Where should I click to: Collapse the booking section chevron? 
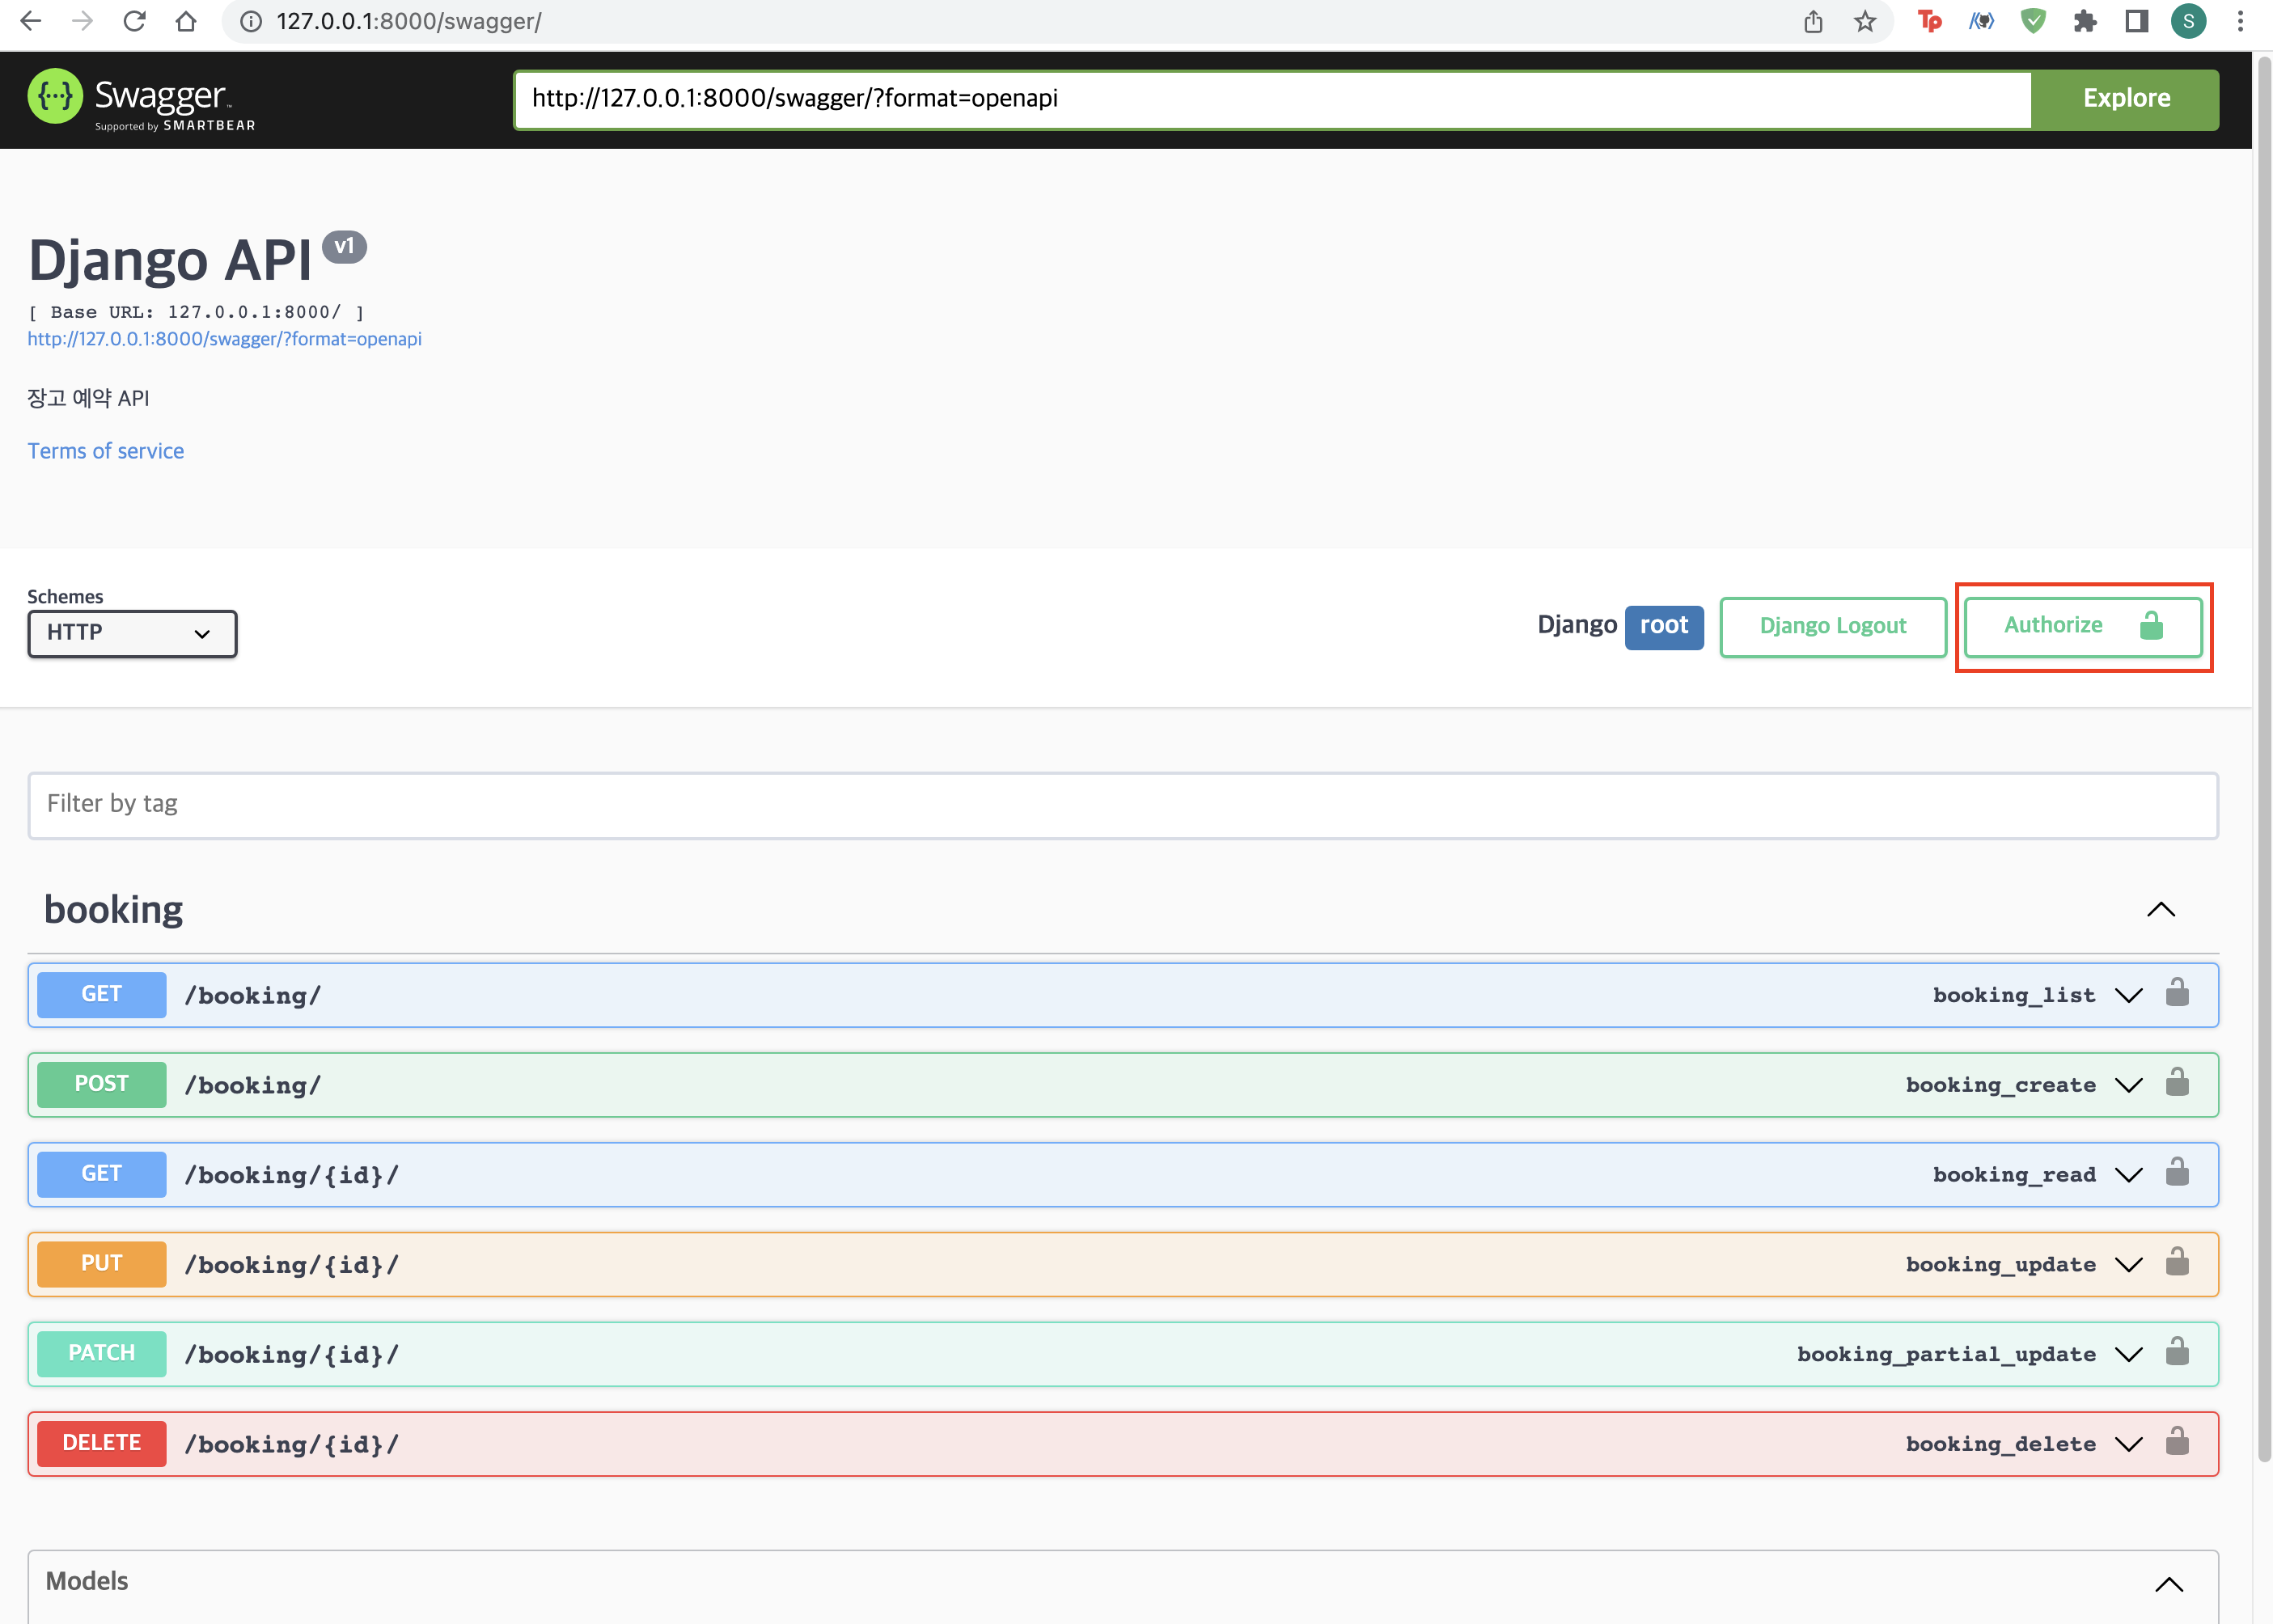click(2161, 909)
